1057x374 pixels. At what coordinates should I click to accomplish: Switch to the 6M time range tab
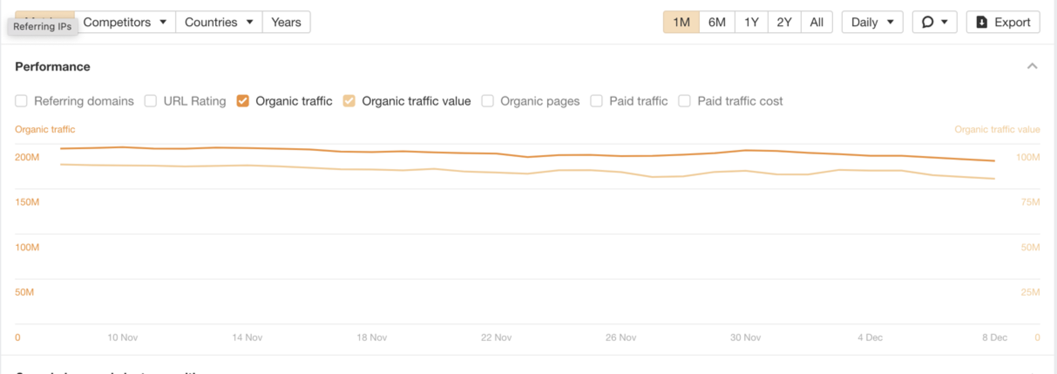pyautogui.click(x=716, y=22)
